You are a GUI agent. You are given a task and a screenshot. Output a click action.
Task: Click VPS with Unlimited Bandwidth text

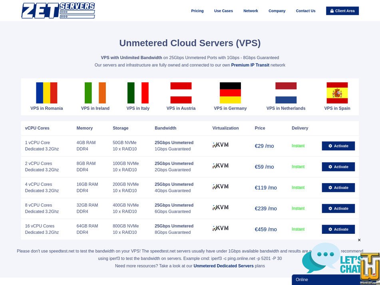click(131, 58)
